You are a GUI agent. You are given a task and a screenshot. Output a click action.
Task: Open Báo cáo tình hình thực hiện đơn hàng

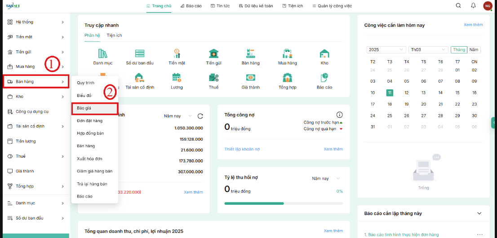pyautogui.click(x=402, y=234)
